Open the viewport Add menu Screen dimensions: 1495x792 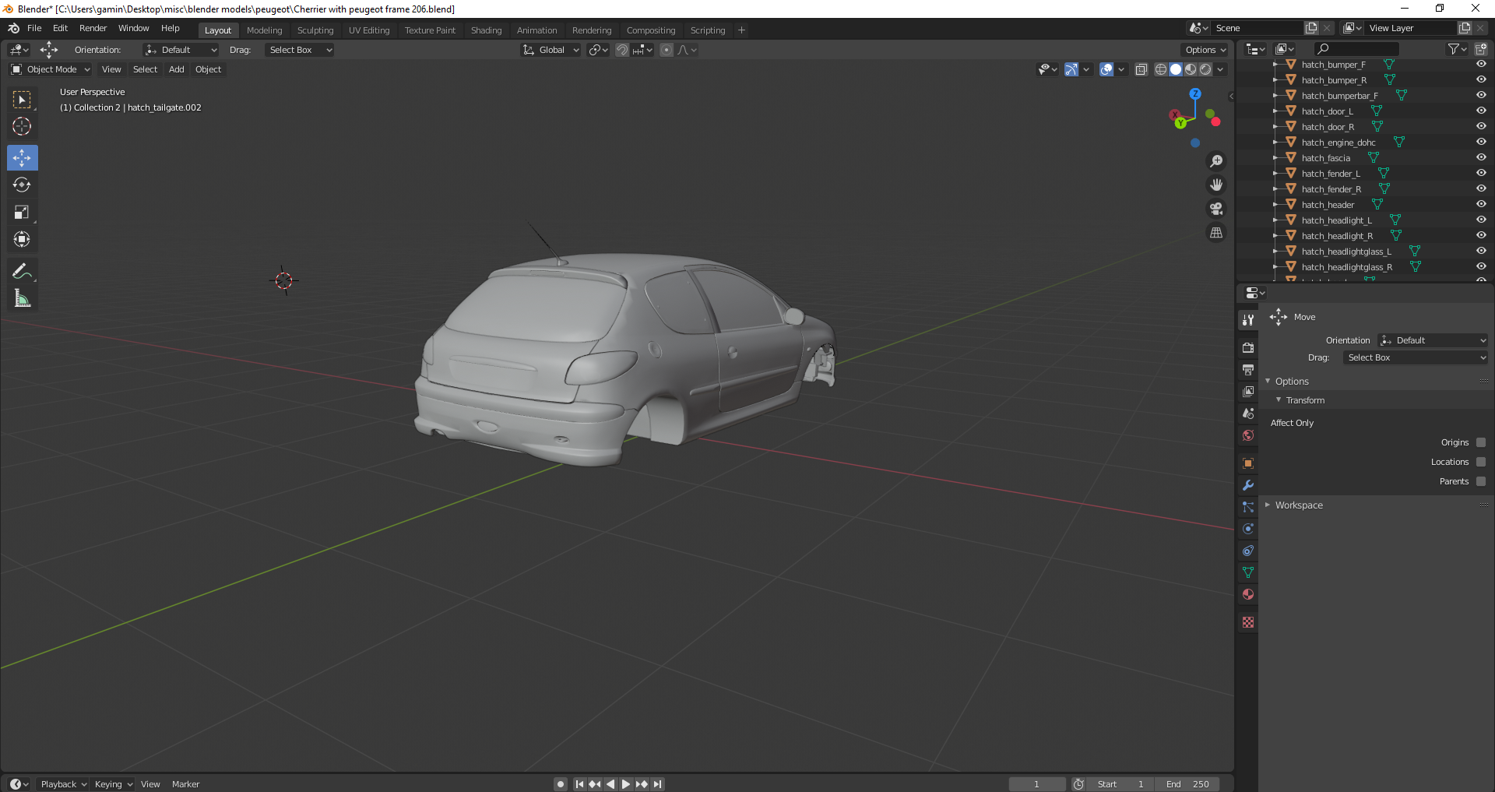pyautogui.click(x=177, y=69)
